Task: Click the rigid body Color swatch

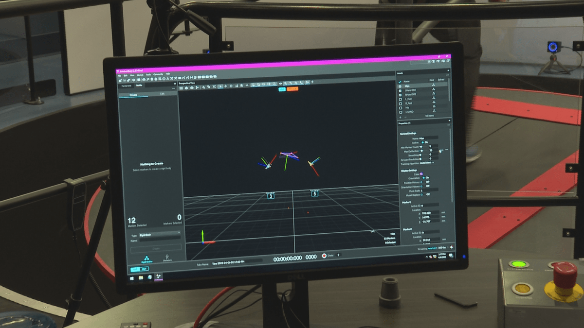Action: click(421, 174)
